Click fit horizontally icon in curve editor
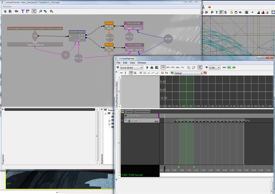This screenshot has height=194, width=275. [121, 73]
